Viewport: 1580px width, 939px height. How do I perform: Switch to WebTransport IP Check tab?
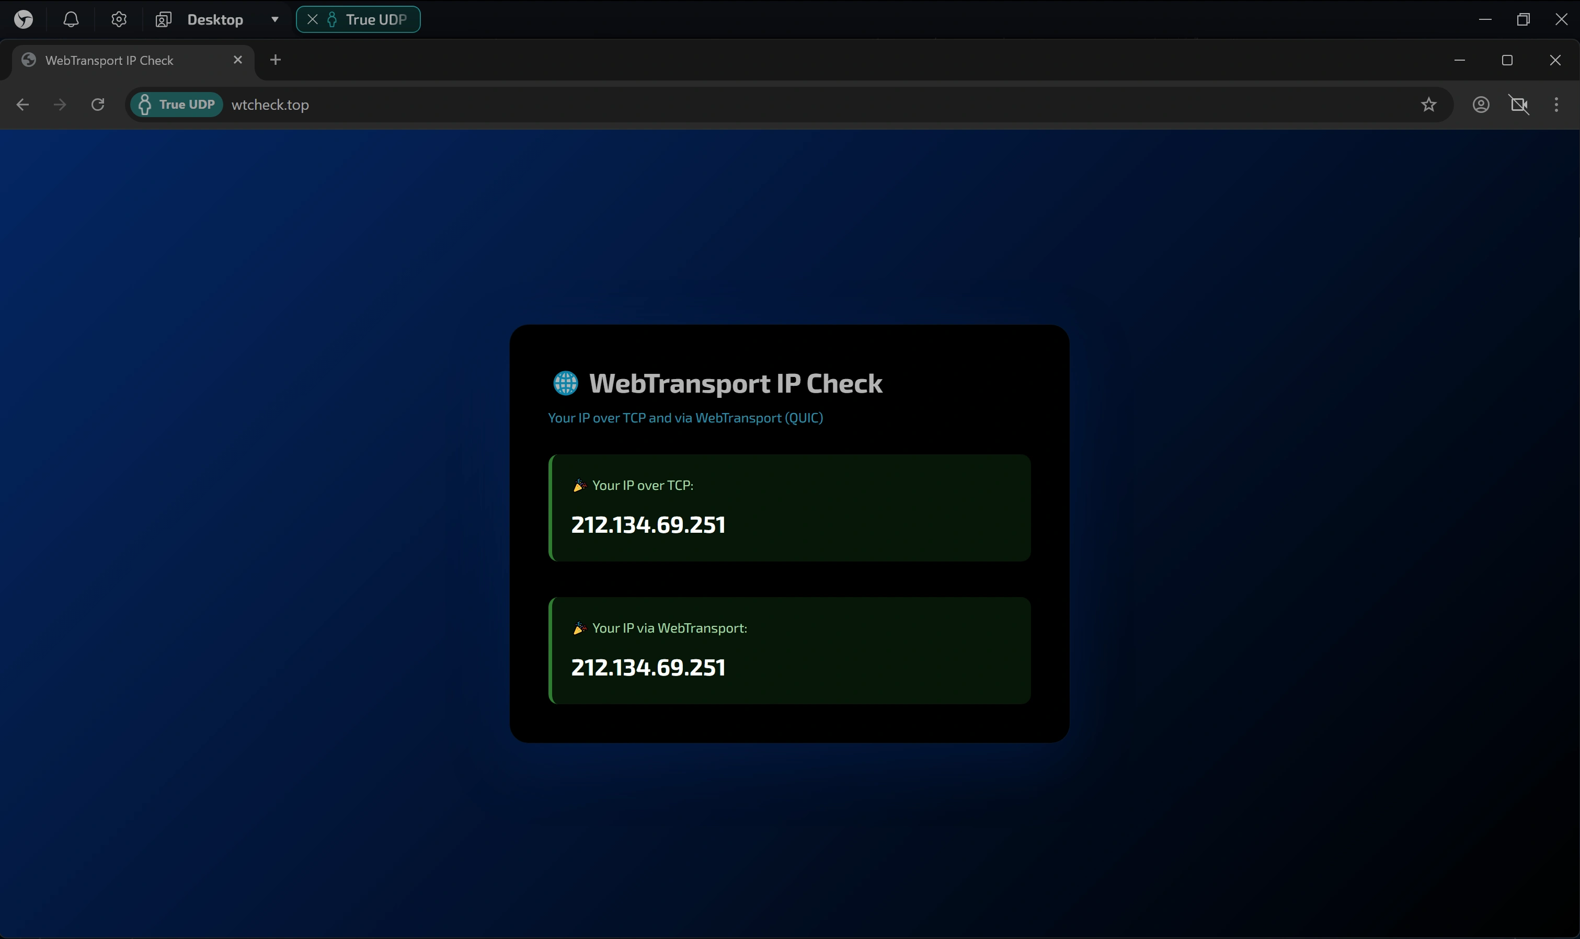tap(109, 60)
